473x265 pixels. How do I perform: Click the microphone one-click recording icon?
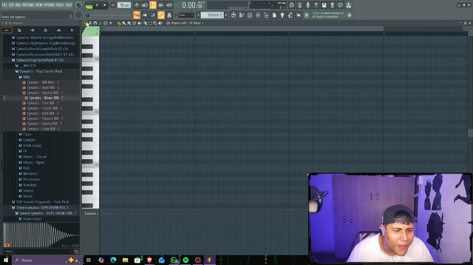pos(308,5)
